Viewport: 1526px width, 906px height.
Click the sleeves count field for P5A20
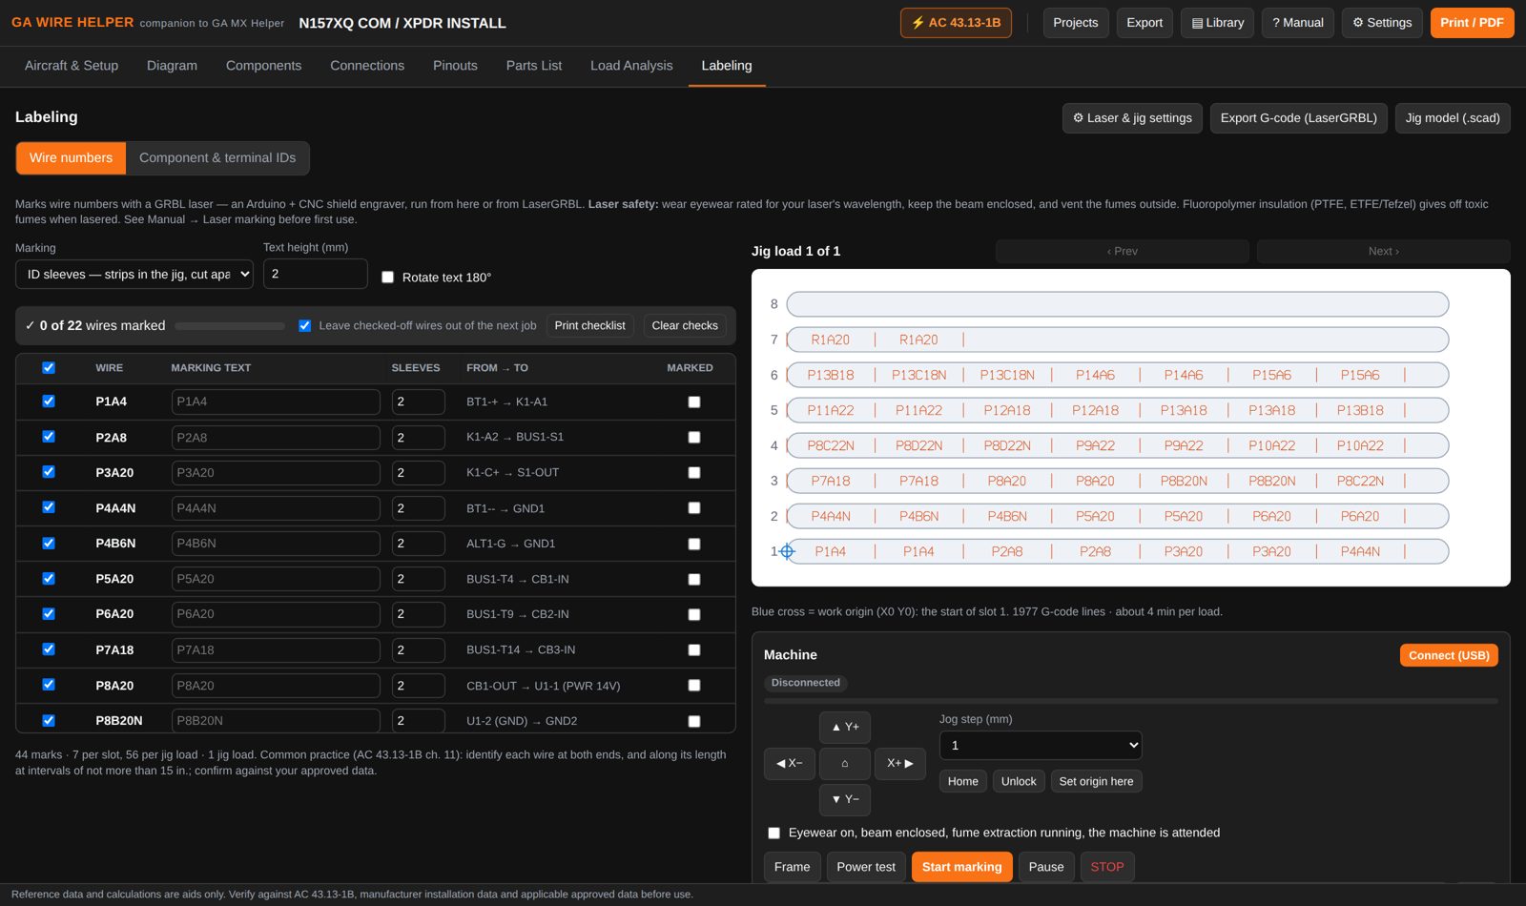pos(419,579)
